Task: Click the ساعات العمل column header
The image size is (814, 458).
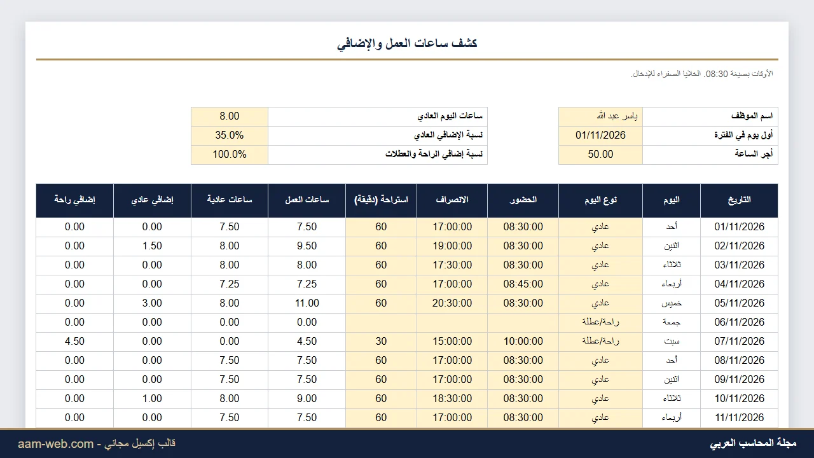Action: pos(307,200)
